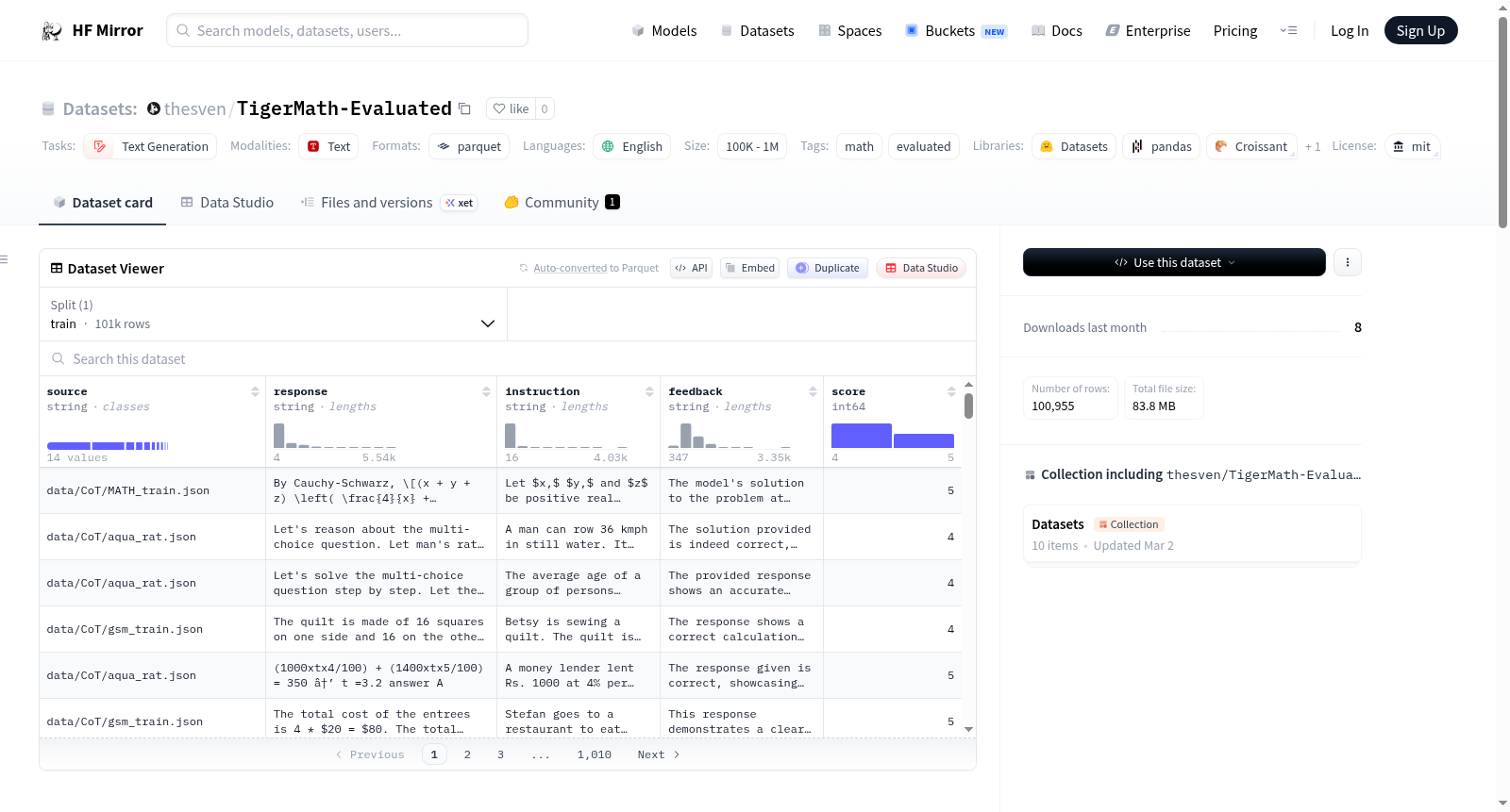Open Buckets in the top navigation
1510x812 pixels.
[956, 30]
